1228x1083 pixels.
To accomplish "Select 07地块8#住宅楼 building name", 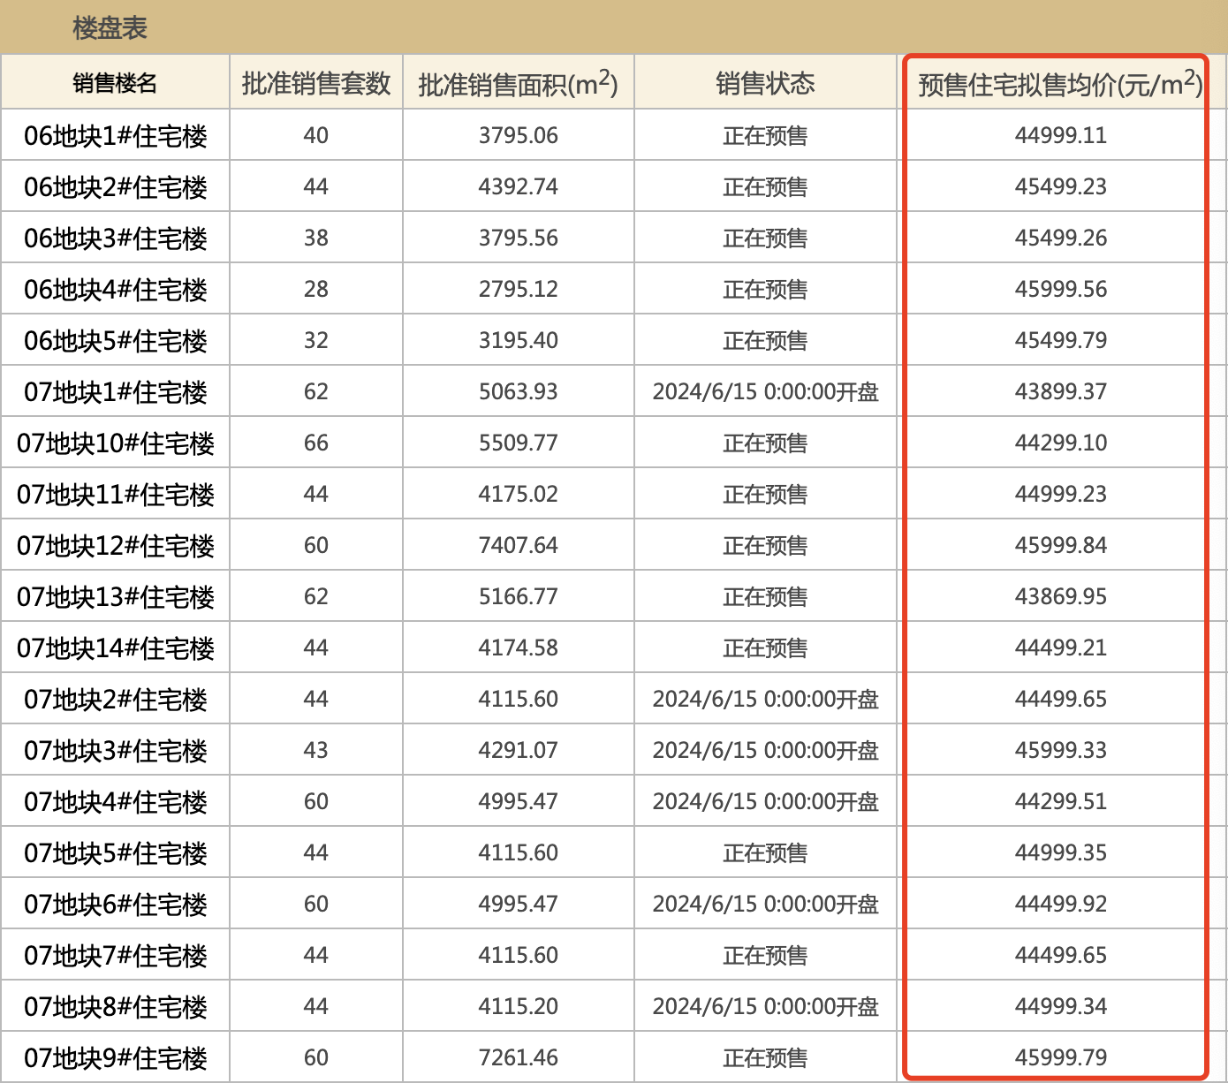I will click(x=116, y=1006).
